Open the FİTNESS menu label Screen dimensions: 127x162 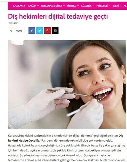(71, 6)
